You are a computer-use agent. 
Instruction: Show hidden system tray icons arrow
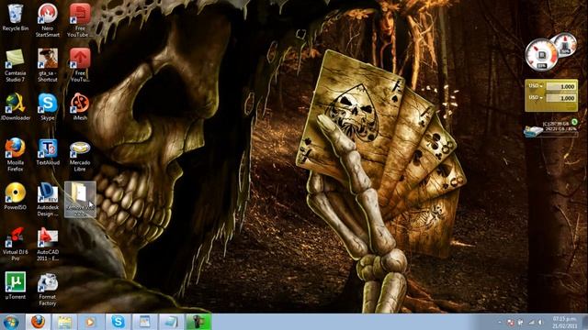click(500, 322)
